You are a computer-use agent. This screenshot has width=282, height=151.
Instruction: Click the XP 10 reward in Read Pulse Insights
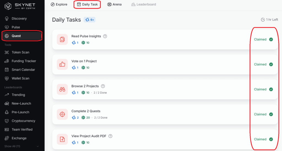85,43
